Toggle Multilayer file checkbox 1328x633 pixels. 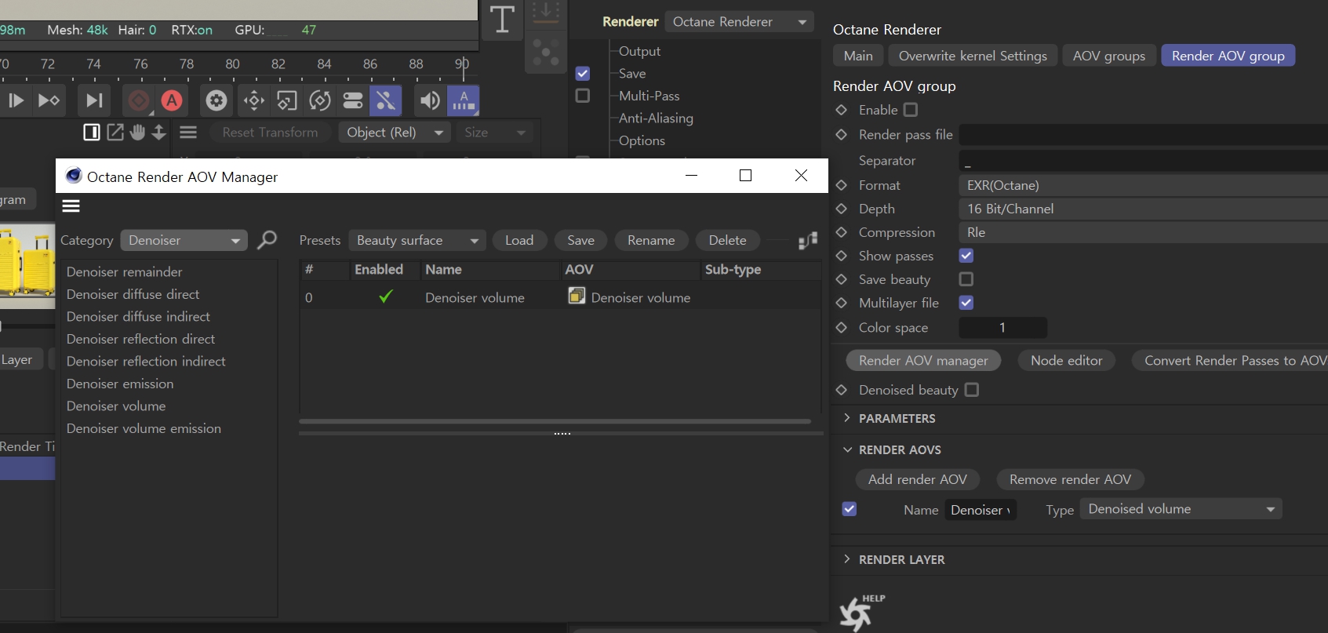click(x=966, y=303)
